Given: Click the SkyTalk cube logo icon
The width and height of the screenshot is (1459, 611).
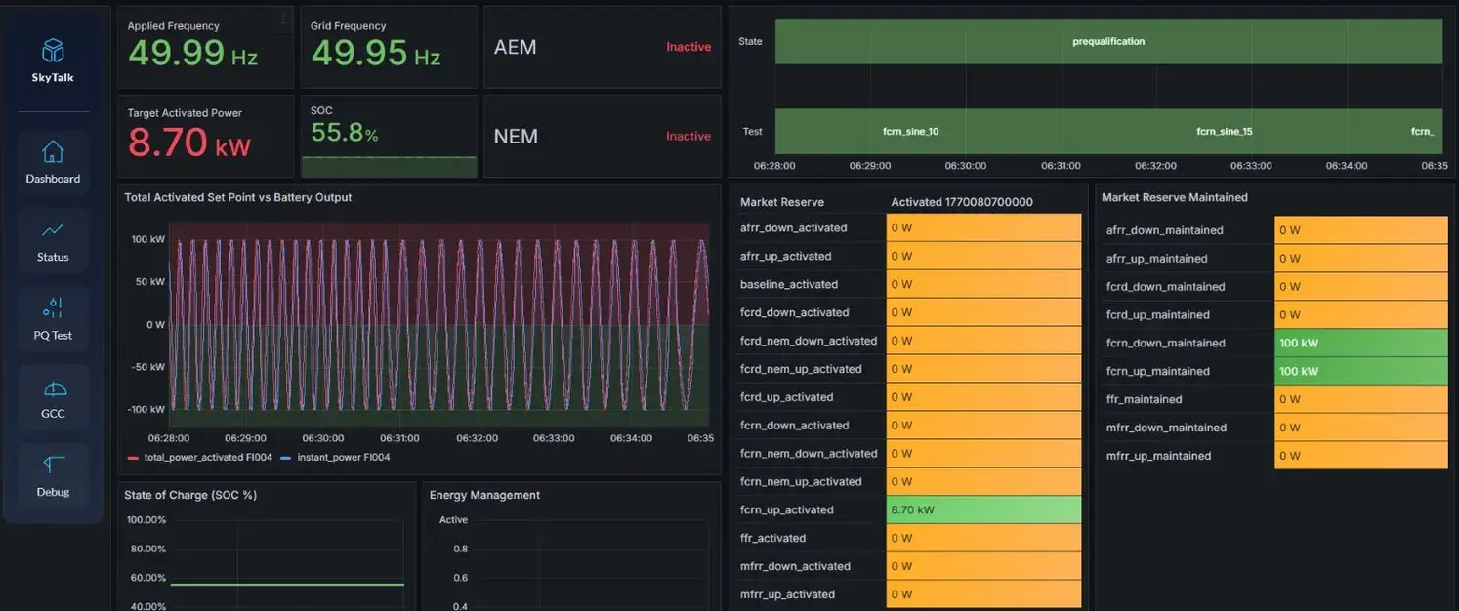Looking at the screenshot, I should coord(53,51).
